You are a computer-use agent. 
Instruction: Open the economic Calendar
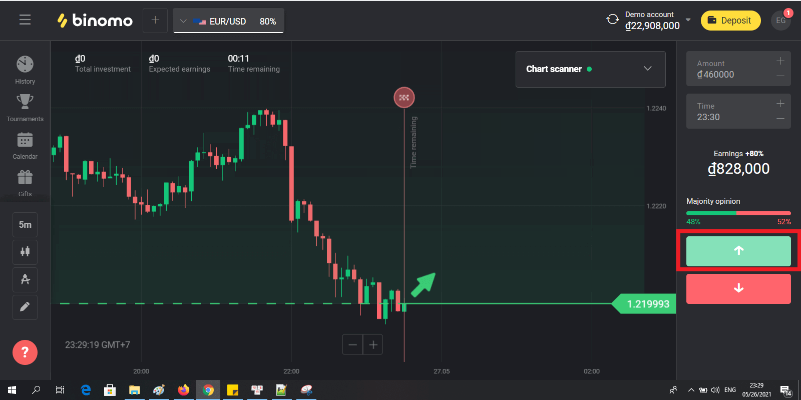pos(25,145)
